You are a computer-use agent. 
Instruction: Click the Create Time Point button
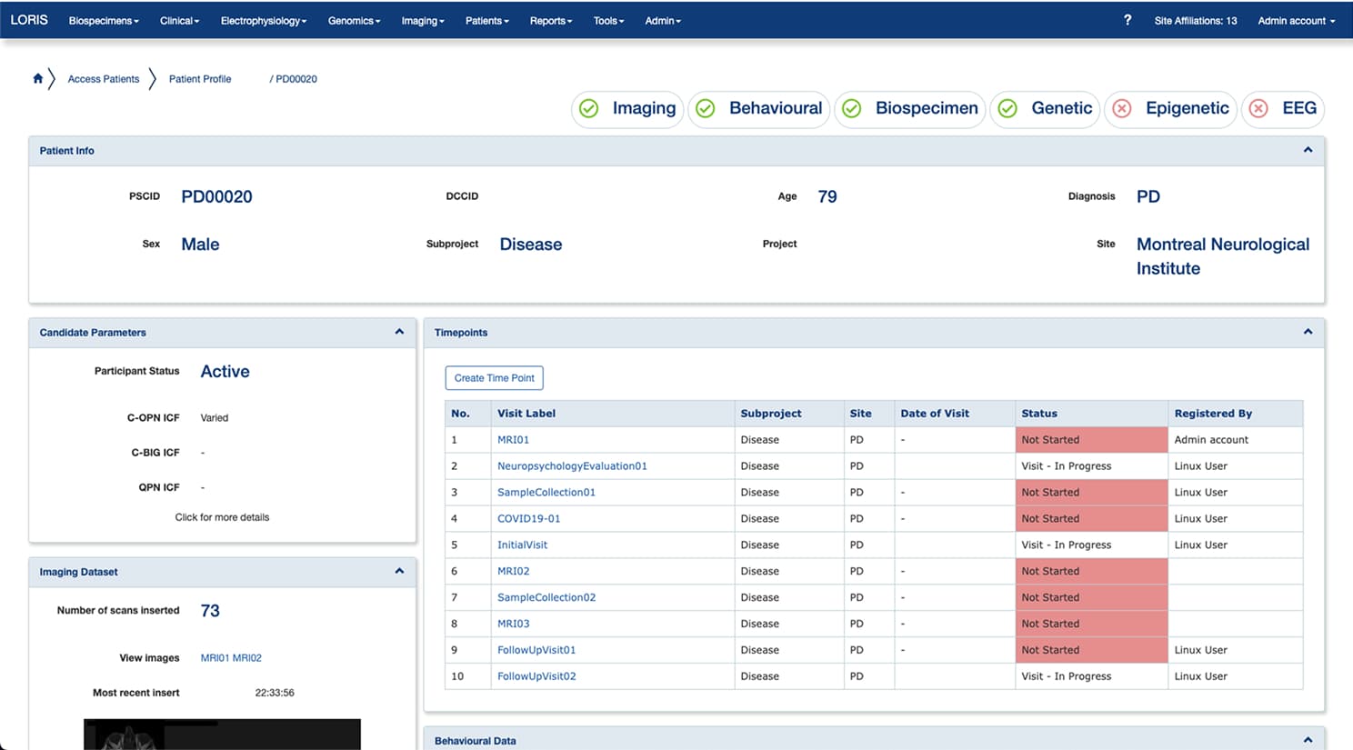coord(494,377)
